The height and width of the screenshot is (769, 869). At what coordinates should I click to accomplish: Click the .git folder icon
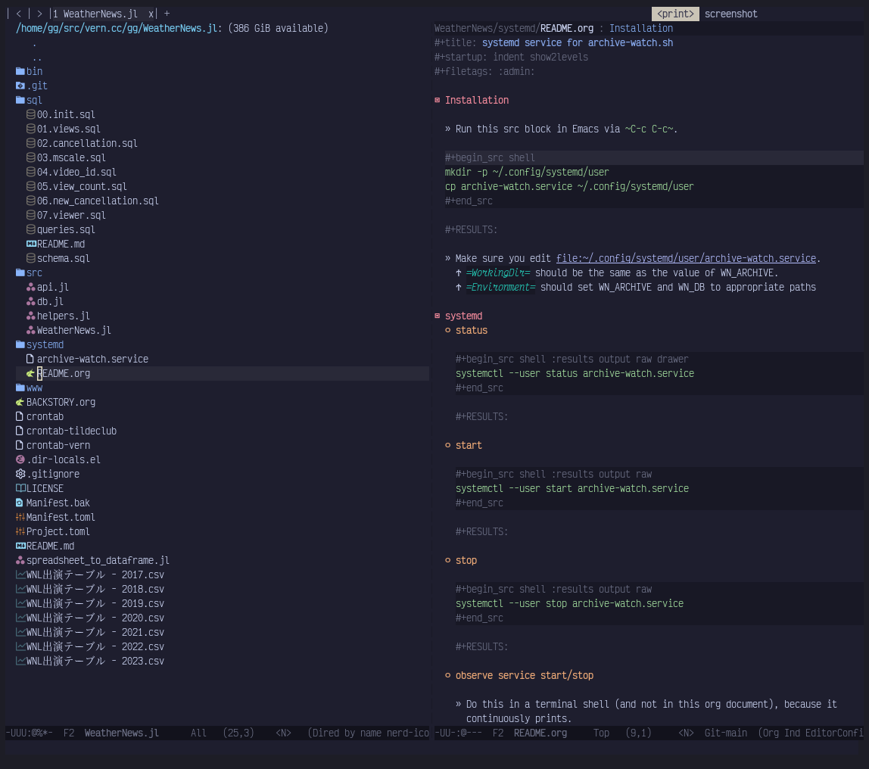(x=20, y=86)
